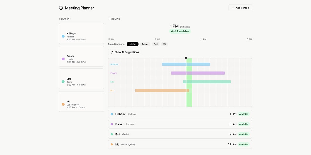Click the 'TIMELINE' section heading
The width and height of the screenshot is (311, 155).
[x=114, y=19]
